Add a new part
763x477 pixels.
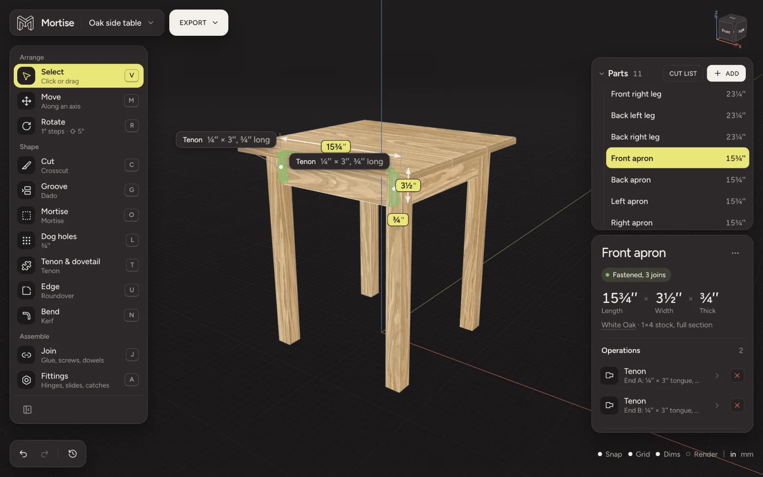[x=726, y=73]
